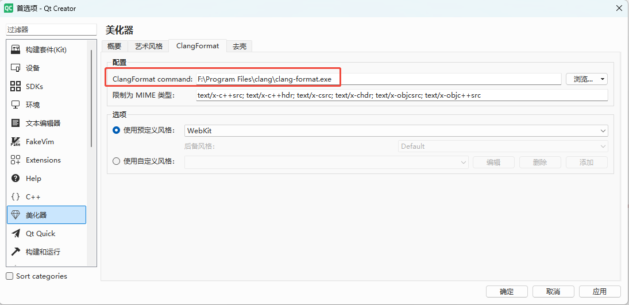Click the ClangFormat command path field
The width and height of the screenshot is (629, 305).
379,79
